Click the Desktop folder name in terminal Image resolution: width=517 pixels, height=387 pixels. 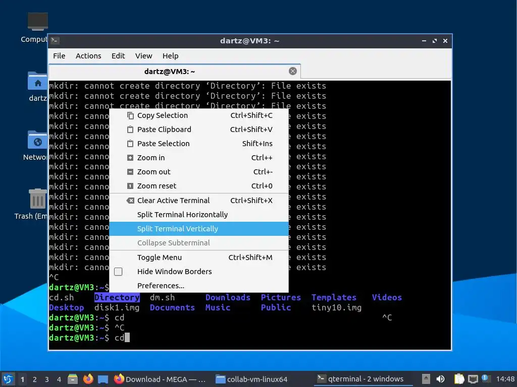66,308
